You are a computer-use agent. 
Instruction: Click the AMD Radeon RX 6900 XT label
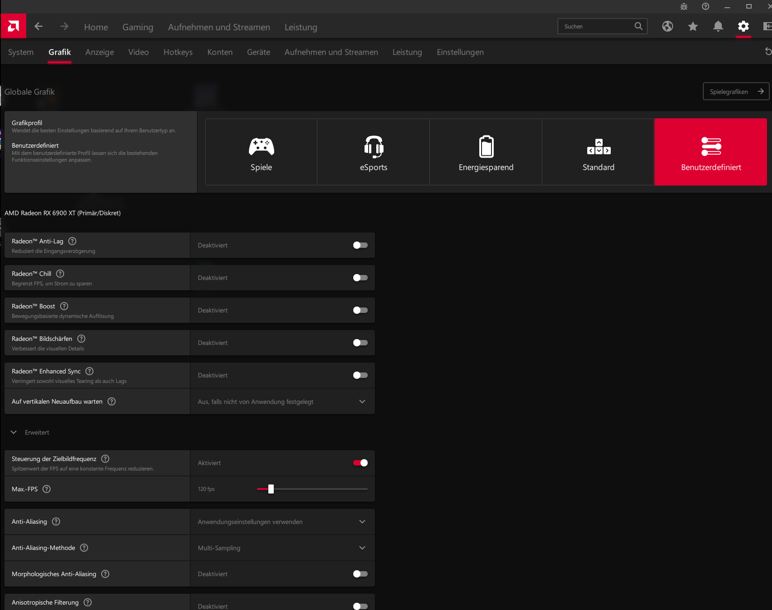62,213
